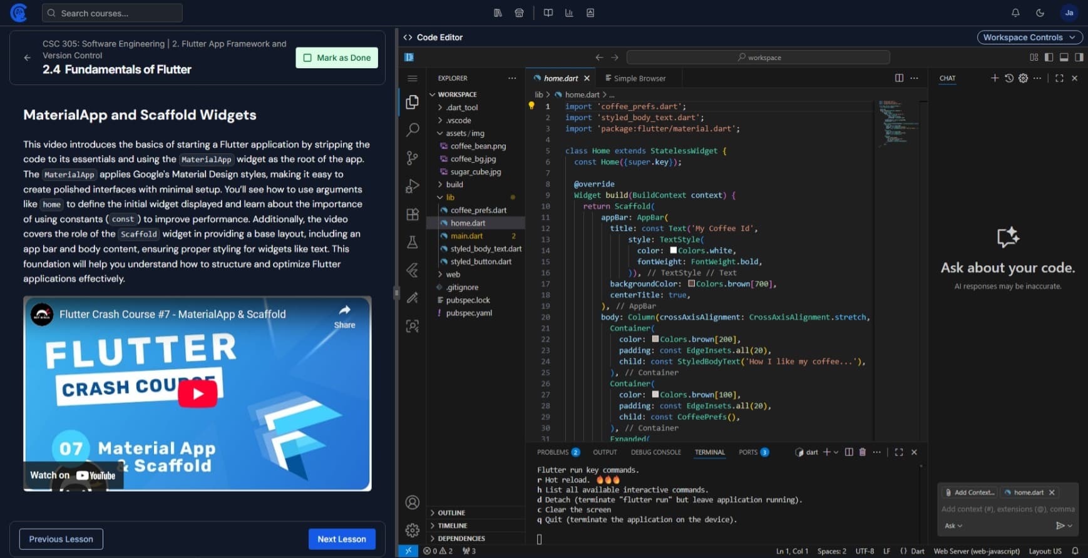Open the Accounts icon in activity bar
Screen dimensions: 1088x558
point(412,502)
